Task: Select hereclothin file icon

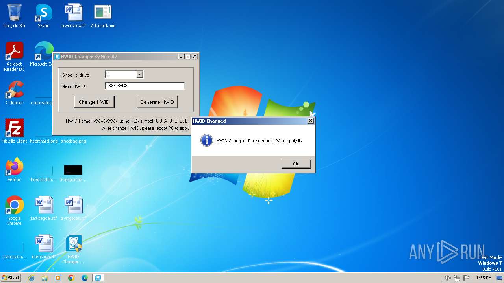Action: tap(44, 172)
